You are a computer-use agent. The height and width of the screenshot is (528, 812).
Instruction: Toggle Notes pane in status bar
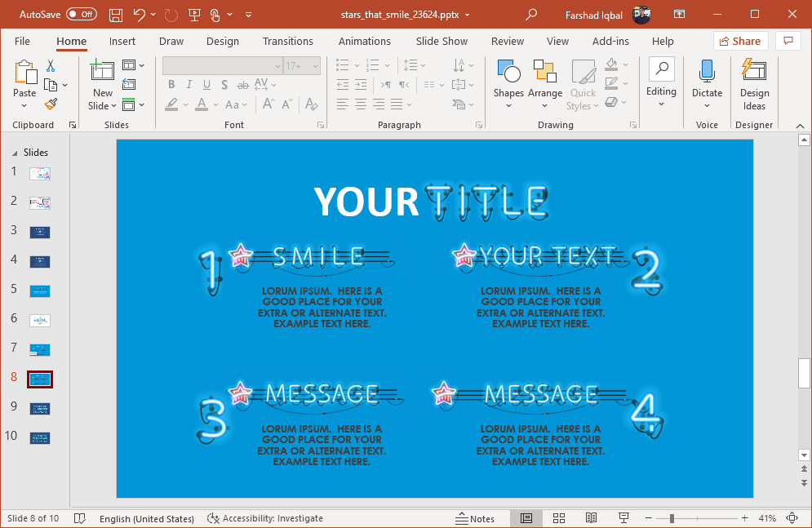476,518
